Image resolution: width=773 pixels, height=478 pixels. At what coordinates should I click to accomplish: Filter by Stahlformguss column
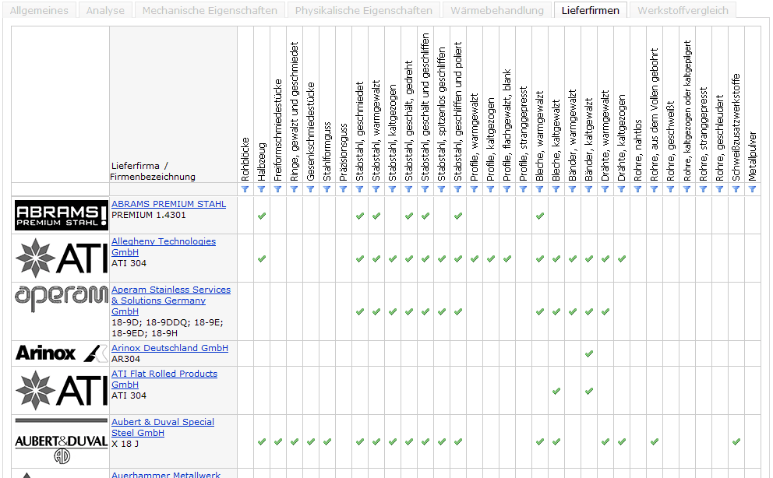coord(326,188)
